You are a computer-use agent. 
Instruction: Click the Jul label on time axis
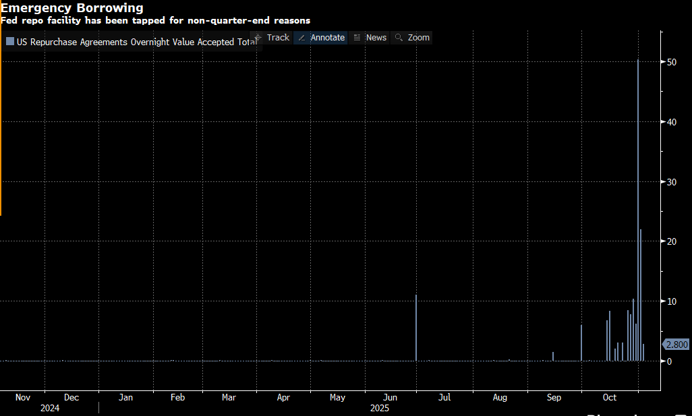pyautogui.click(x=444, y=398)
